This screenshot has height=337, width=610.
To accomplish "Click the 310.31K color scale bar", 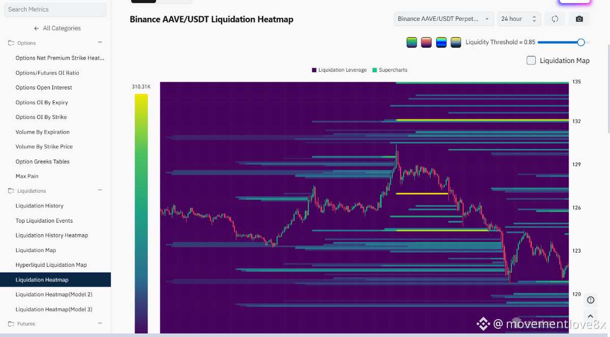I will coord(141,213).
